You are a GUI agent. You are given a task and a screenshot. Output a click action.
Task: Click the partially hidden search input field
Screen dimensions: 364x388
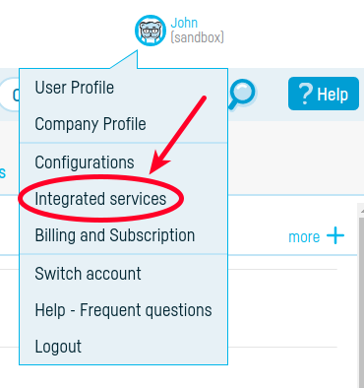pyautogui.click(x=10, y=95)
